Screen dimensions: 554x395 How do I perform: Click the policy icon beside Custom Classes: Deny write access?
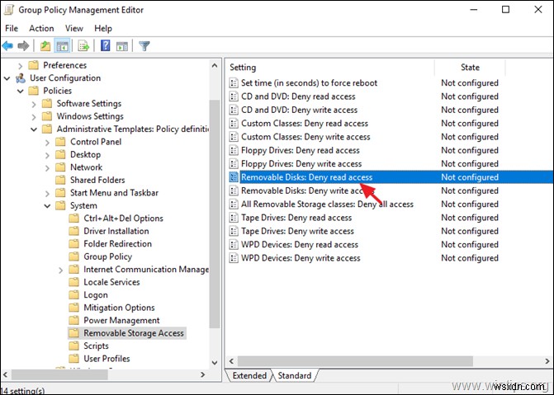tap(234, 137)
